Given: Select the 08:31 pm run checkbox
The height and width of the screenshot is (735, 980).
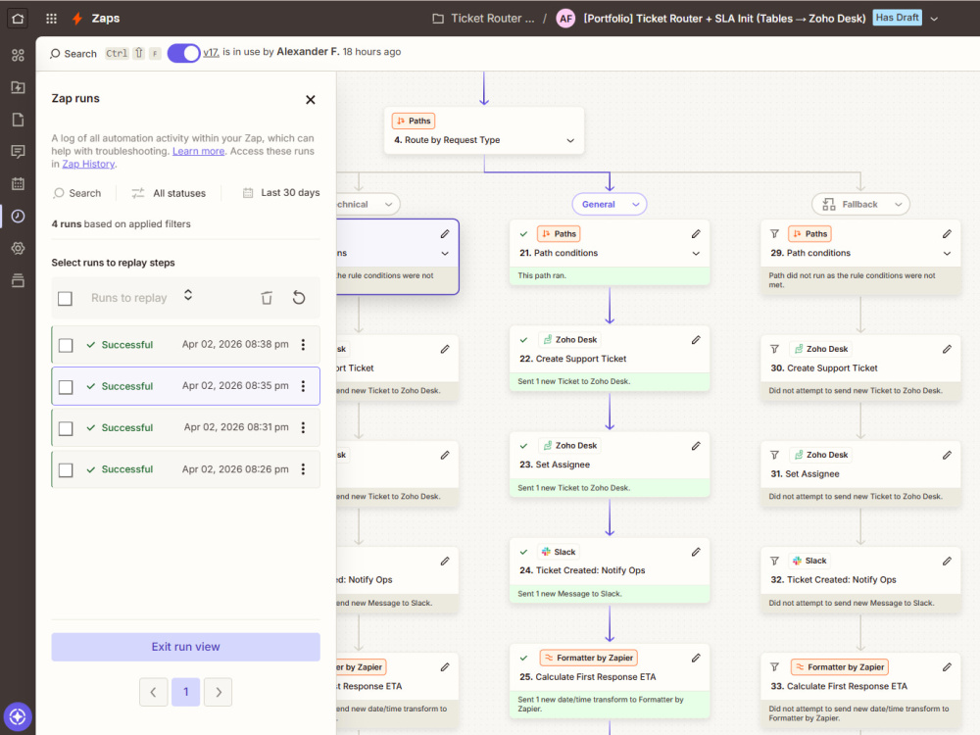Looking at the screenshot, I should pyautogui.click(x=66, y=428).
